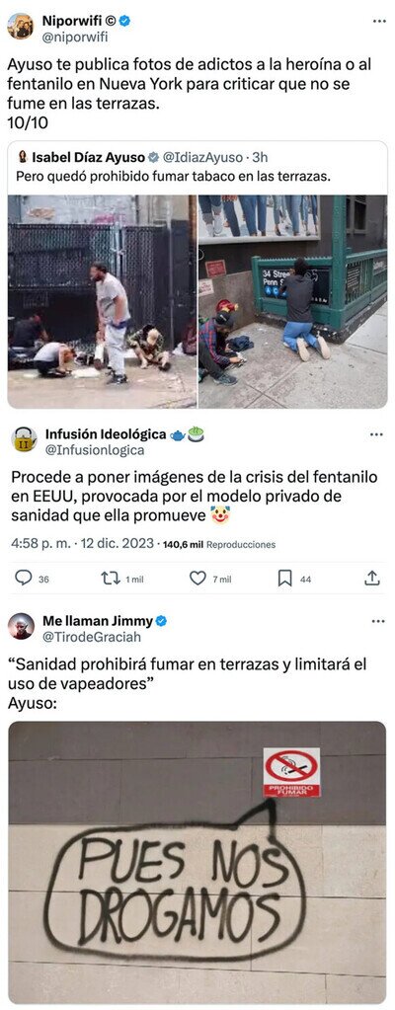Bookmark the tweet with 44 saves
This screenshot has width=395, height=1010.
284,579
